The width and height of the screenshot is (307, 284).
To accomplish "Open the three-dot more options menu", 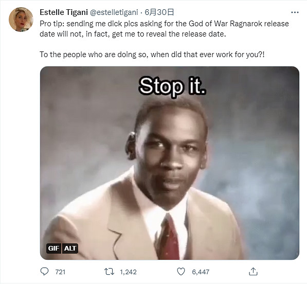I will click(295, 12).
